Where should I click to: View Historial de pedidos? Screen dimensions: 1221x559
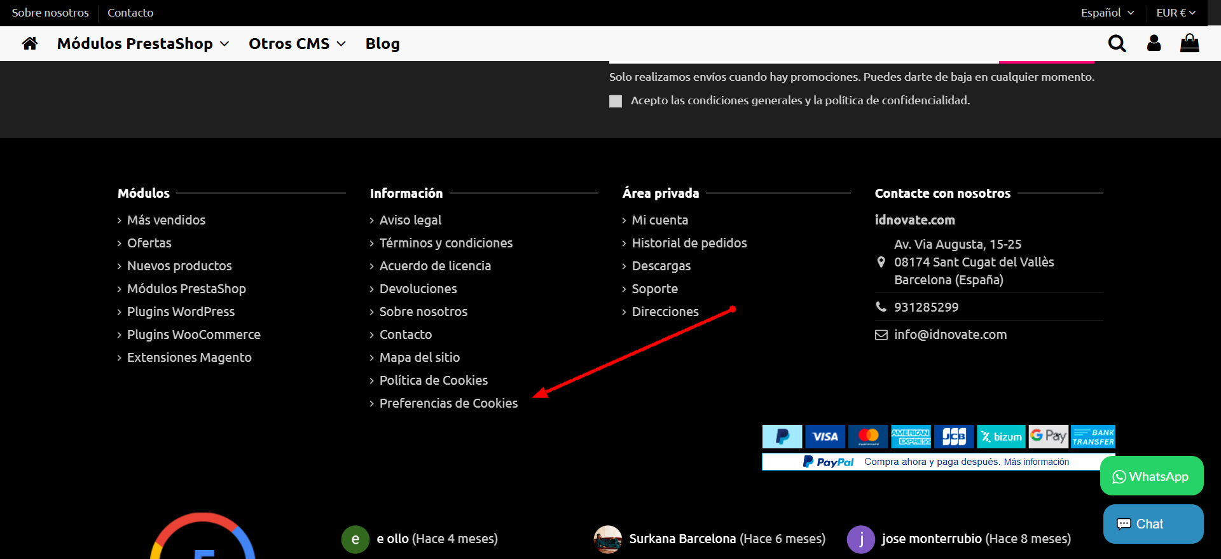[689, 243]
